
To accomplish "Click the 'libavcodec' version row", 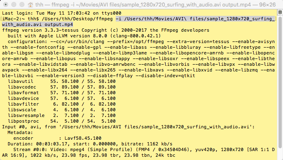I will [62, 87].
